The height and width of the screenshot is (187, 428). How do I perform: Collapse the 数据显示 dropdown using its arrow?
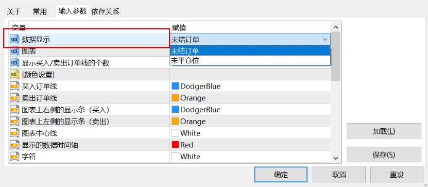325,40
